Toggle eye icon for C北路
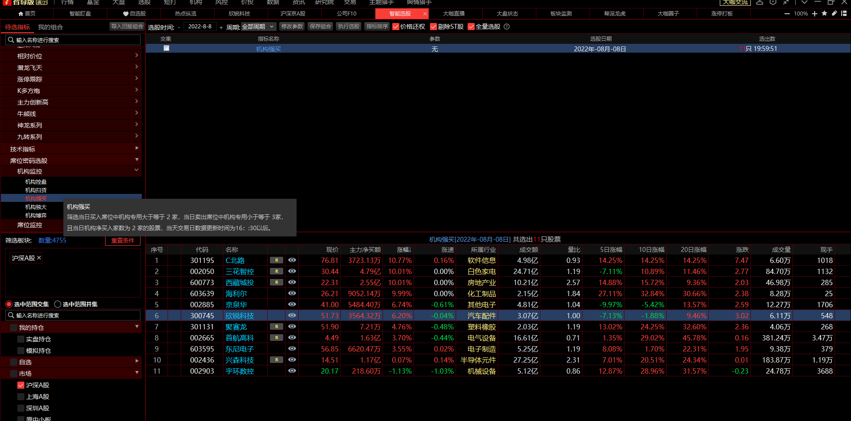 click(x=292, y=260)
